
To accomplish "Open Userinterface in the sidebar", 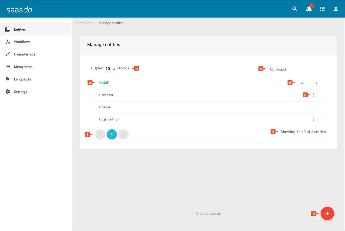I will point(25,54).
